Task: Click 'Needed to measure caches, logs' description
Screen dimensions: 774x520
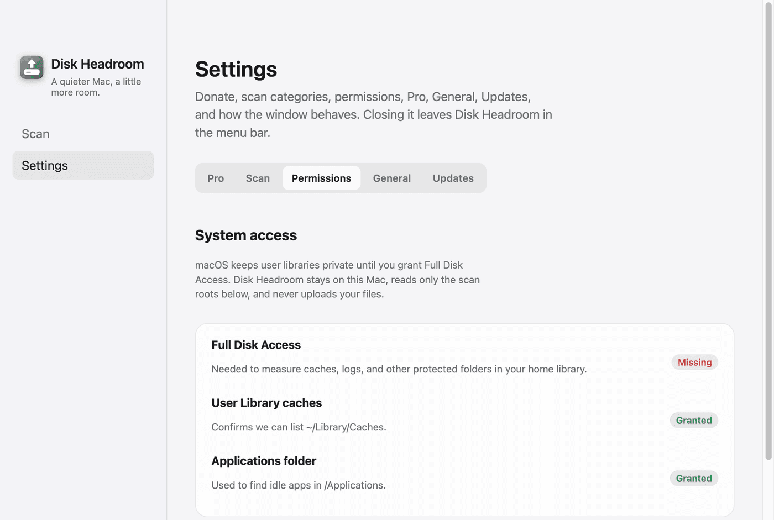Action: (399, 369)
